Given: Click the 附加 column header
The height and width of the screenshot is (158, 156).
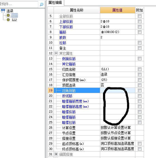Looking at the screenshot, I should tap(140, 10).
